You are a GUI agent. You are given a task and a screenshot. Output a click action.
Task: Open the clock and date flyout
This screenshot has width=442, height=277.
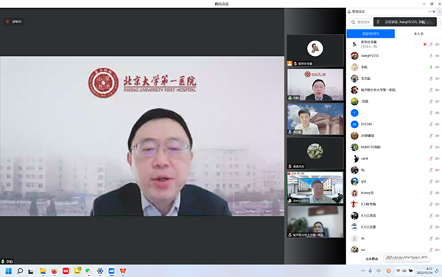[424, 271]
